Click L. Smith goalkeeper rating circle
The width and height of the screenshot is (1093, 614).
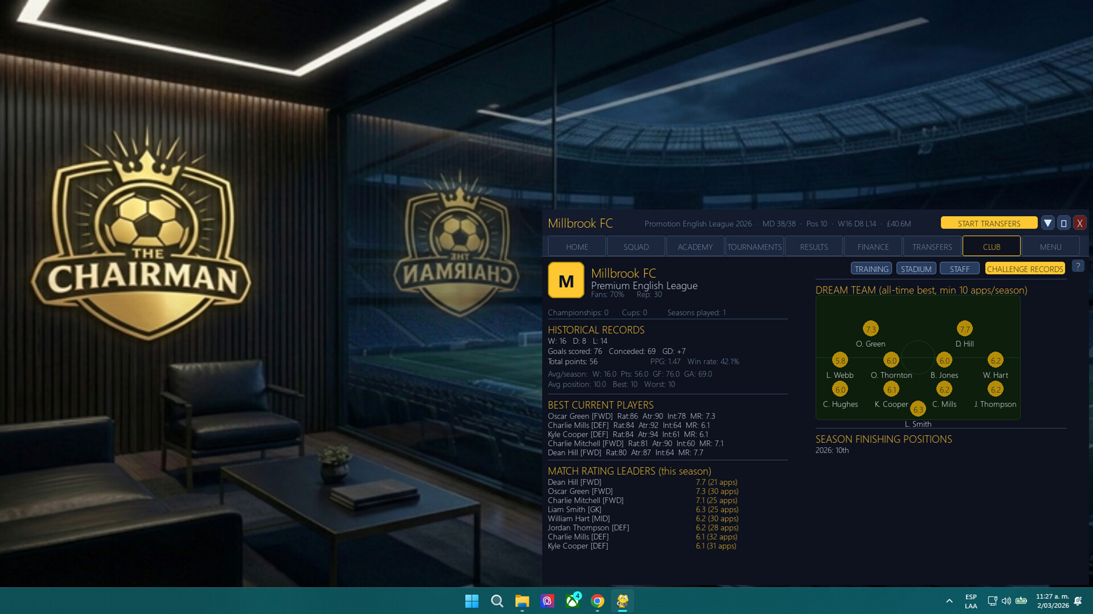[x=918, y=409]
